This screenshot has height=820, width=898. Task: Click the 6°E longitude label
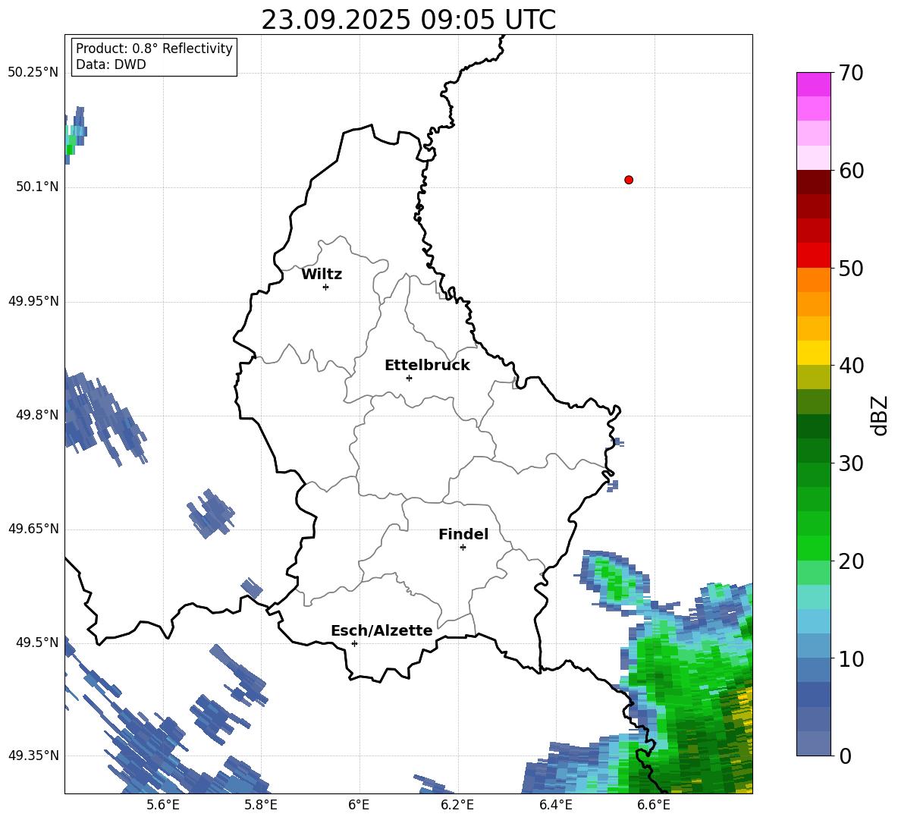[359, 805]
